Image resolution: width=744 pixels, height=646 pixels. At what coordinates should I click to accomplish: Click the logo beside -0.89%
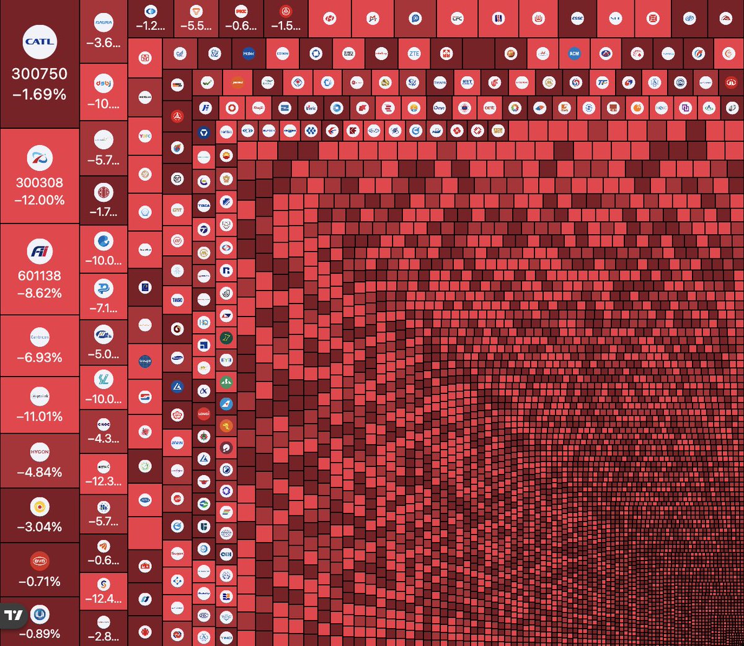pos(40,614)
